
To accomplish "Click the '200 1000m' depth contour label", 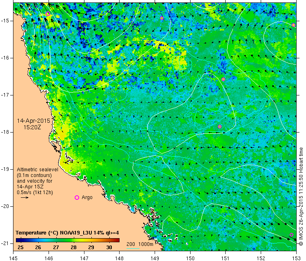I will coord(140,244).
